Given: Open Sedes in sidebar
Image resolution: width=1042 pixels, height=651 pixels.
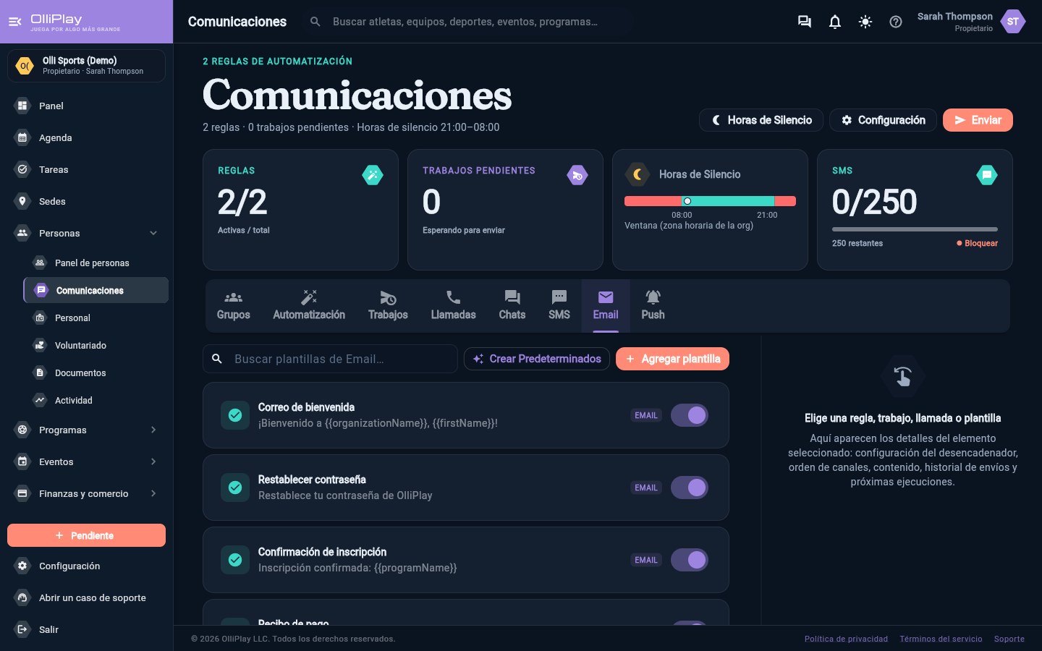Looking at the screenshot, I should [x=87, y=201].
